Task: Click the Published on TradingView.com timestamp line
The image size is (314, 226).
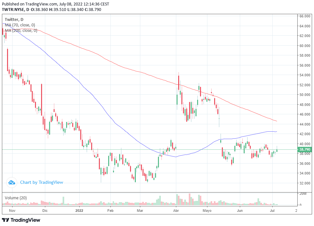Action: point(56,4)
